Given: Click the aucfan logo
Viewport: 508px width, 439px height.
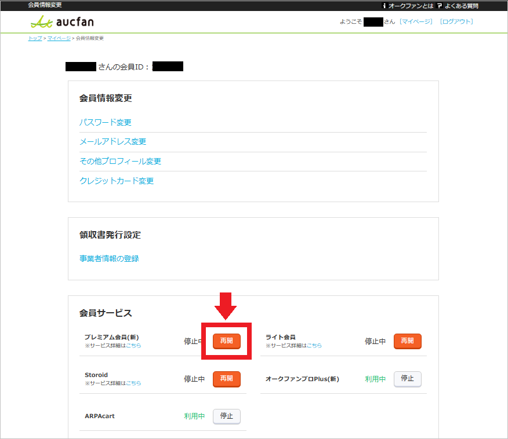Looking at the screenshot, I should pyautogui.click(x=62, y=21).
